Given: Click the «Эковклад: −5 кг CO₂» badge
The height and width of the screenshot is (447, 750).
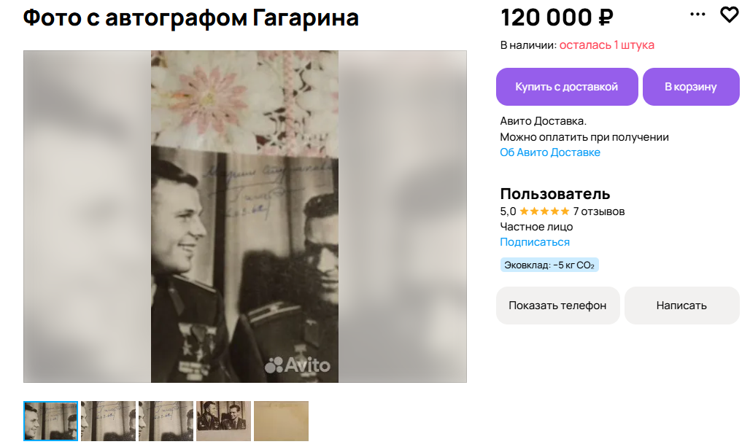Looking at the screenshot, I should [549, 265].
